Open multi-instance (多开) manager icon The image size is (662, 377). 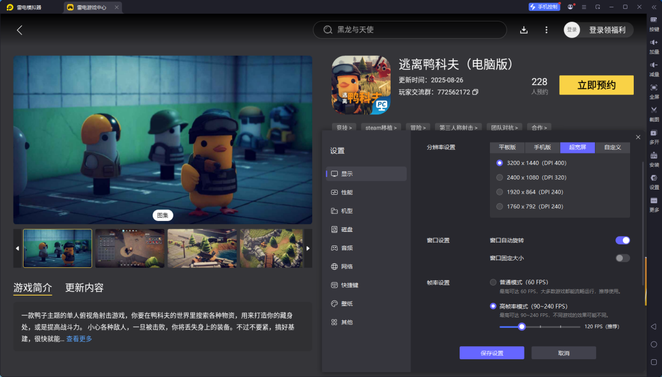[x=654, y=133]
